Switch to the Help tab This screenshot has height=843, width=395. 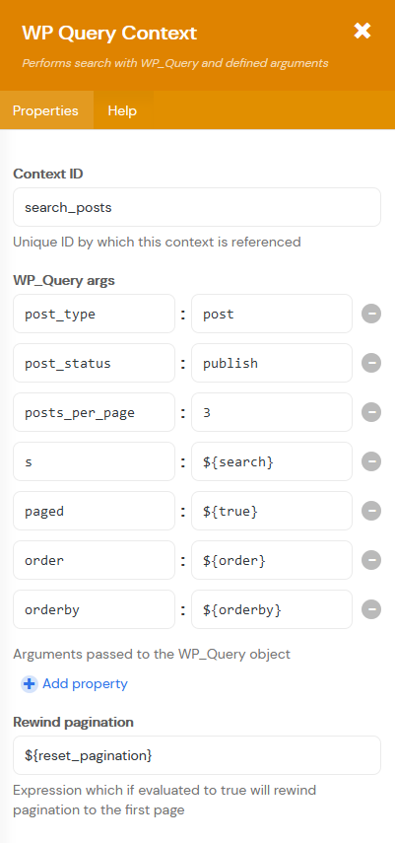point(122,110)
